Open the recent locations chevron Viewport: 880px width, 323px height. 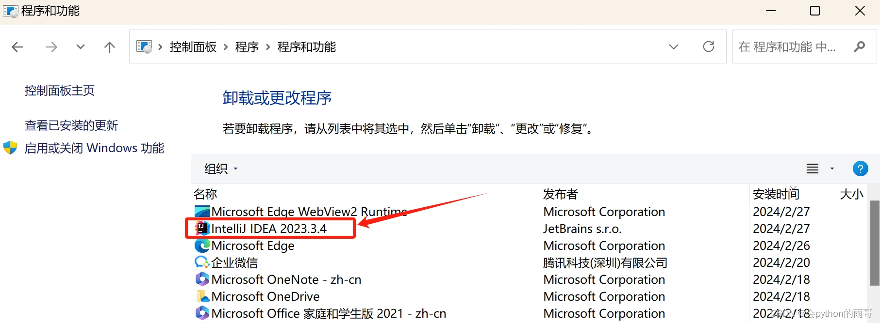81,47
